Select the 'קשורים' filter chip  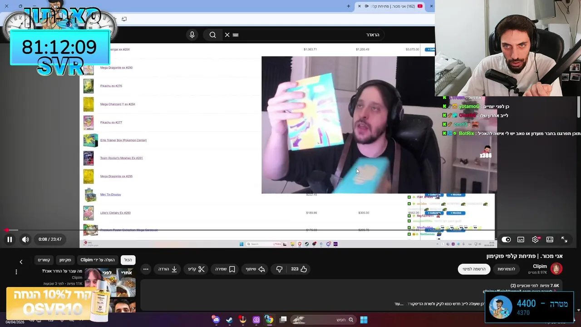(44, 260)
